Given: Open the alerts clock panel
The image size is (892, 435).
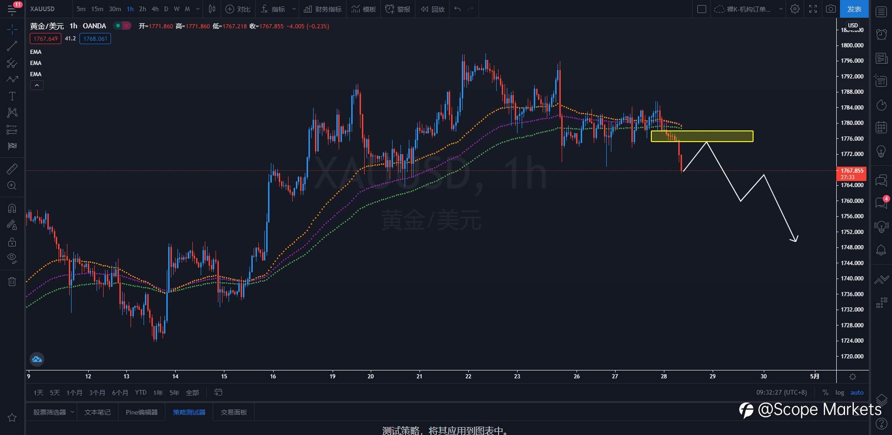Looking at the screenshot, I should [x=881, y=34].
